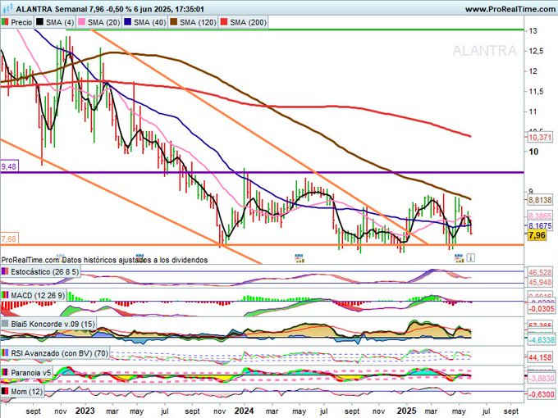This screenshot has width=558, height=418.
Task: Click the dividend marker icon near May 2023
Action: [139, 257]
